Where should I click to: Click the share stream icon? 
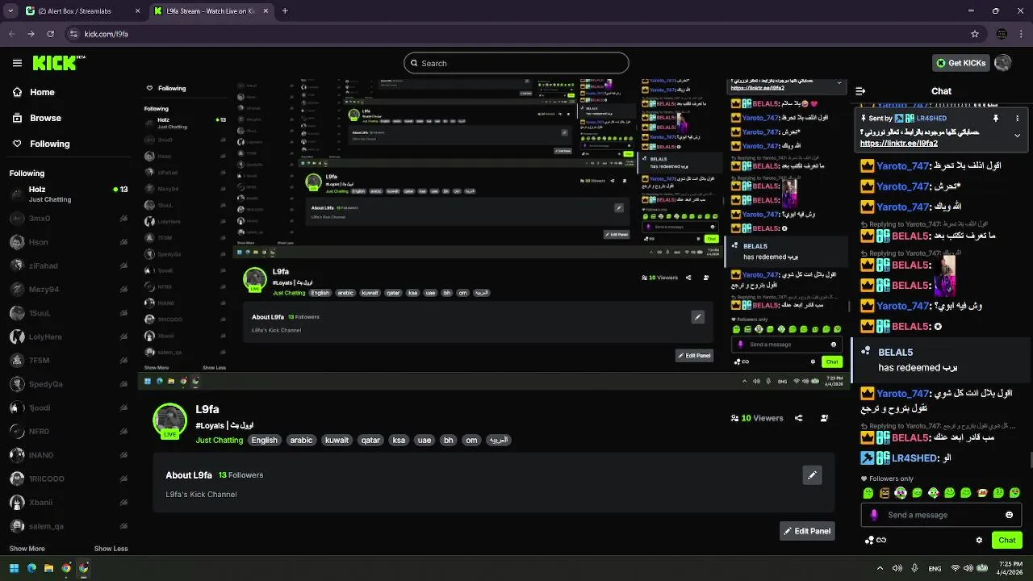799,418
